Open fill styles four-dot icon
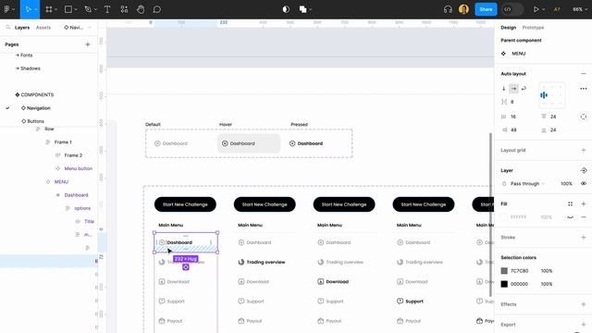 pos(570,203)
